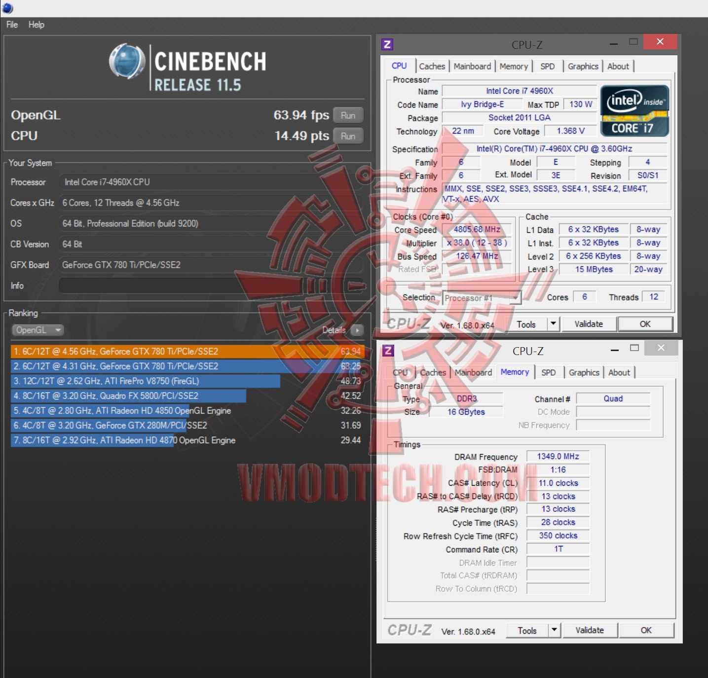Select Caches tab in CPU-Z memory timings window
708x678 pixels.
click(433, 372)
